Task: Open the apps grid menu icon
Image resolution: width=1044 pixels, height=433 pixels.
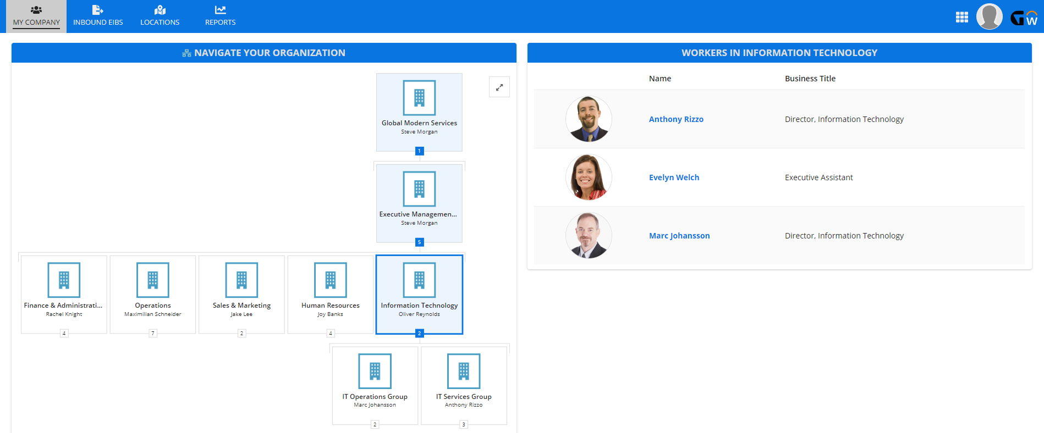Action: (x=961, y=17)
